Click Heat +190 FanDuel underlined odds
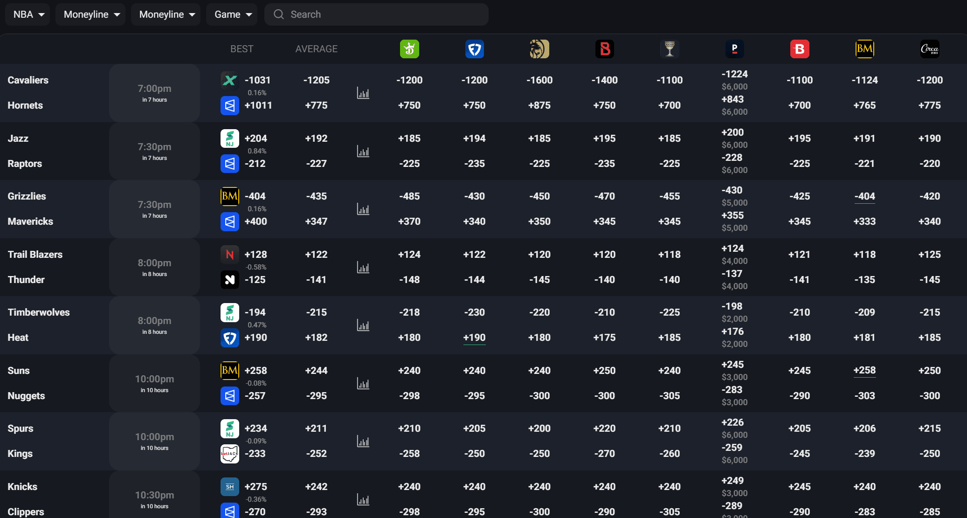Viewport: 967px width, 518px height. (474, 338)
